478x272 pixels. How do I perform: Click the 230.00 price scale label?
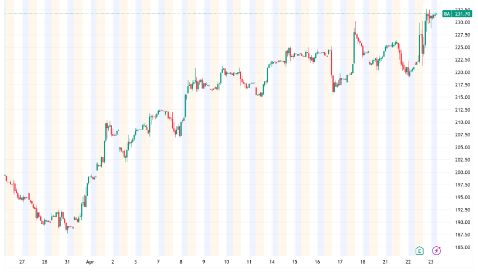pos(463,22)
